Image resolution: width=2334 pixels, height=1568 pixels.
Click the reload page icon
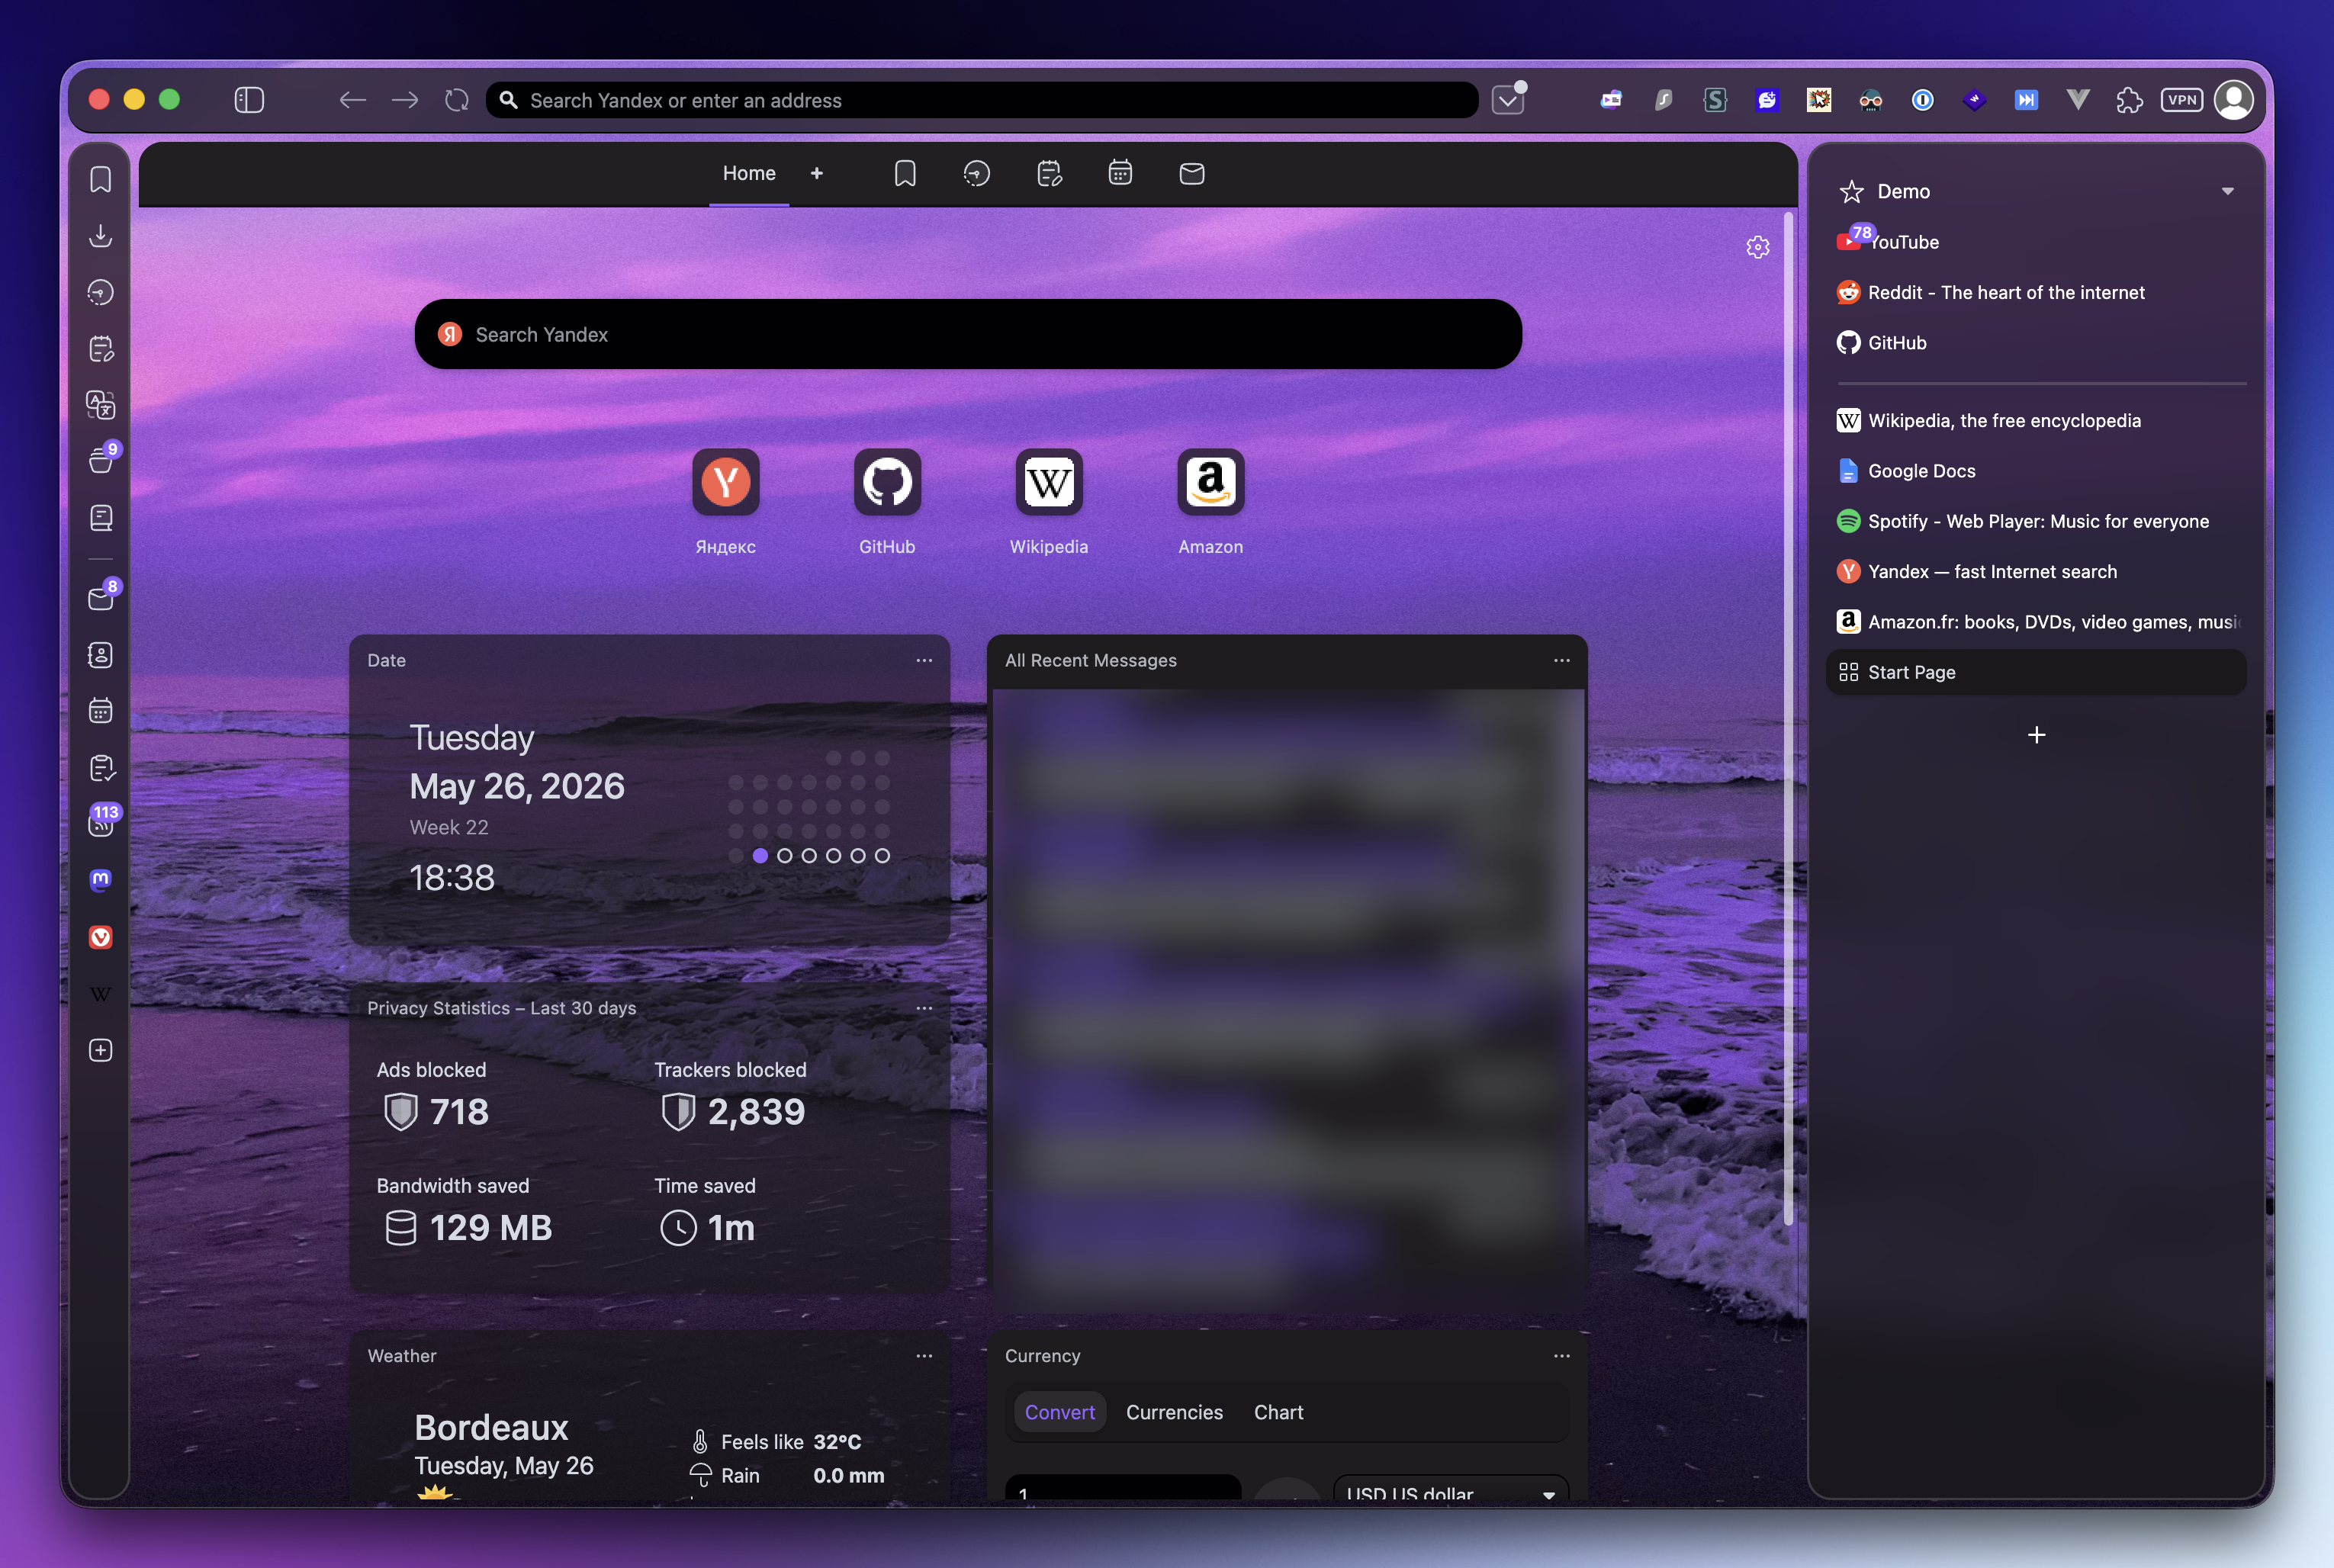pos(457,100)
